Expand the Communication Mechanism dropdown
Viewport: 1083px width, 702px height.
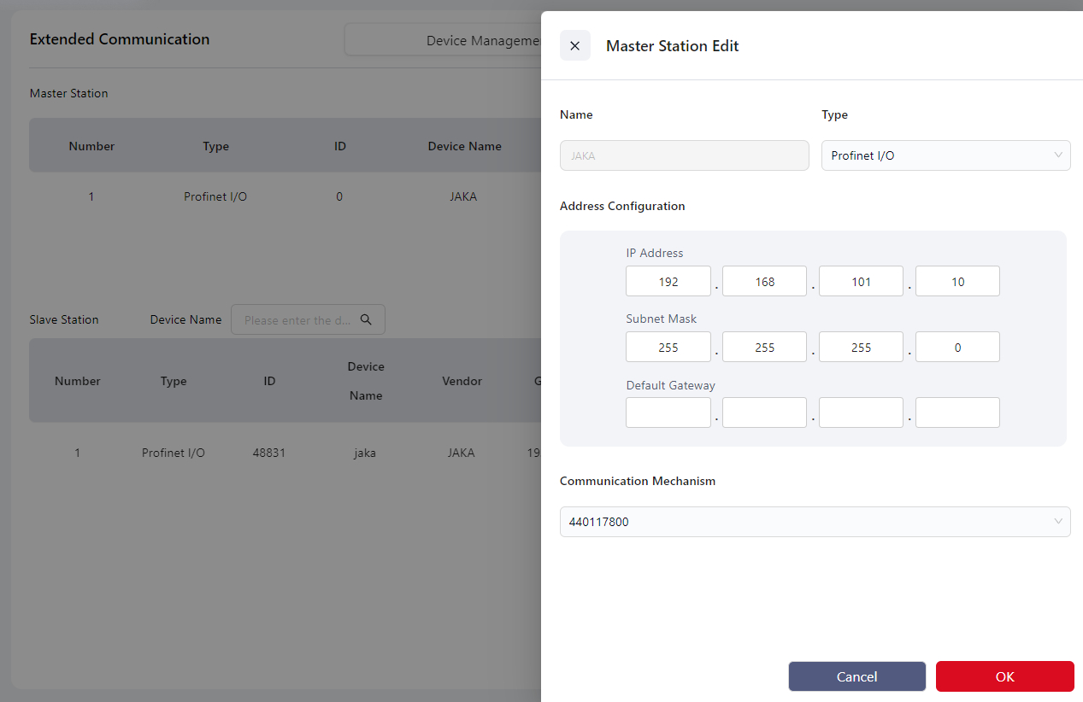click(x=814, y=522)
